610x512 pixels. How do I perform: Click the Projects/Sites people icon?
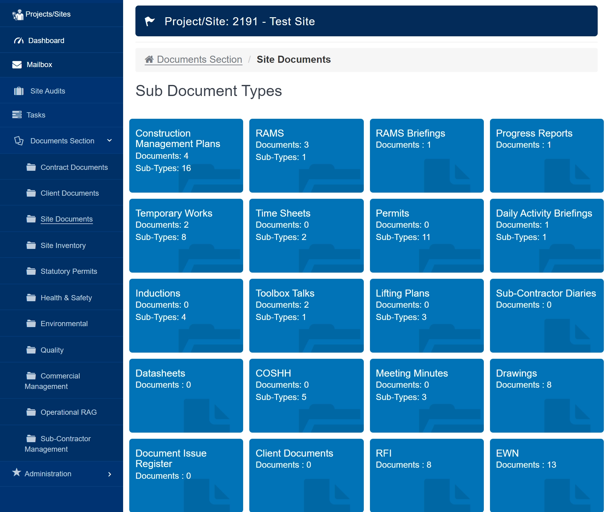click(18, 14)
